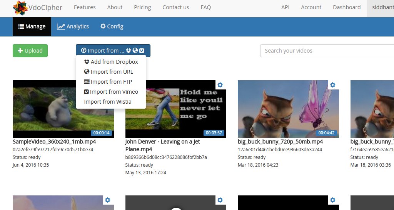Select video ID 12a6e01d4461bebd0ee936603d63a244
Image resolution: width=394 pixels, height=210 pixels.
point(280,150)
